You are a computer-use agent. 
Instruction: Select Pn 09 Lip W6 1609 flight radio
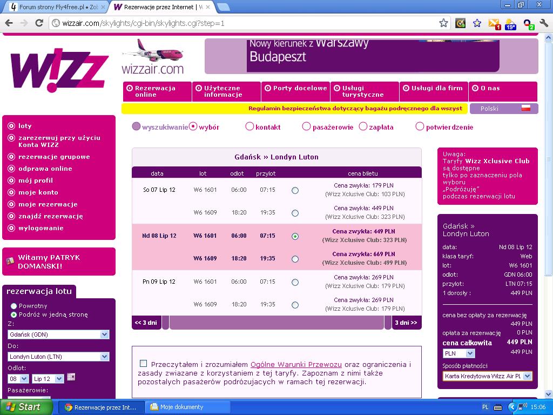tap(295, 305)
